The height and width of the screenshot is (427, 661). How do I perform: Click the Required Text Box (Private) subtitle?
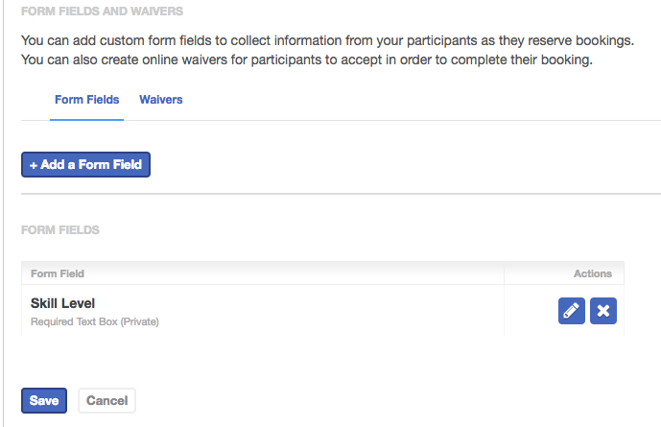click(94, 321)
